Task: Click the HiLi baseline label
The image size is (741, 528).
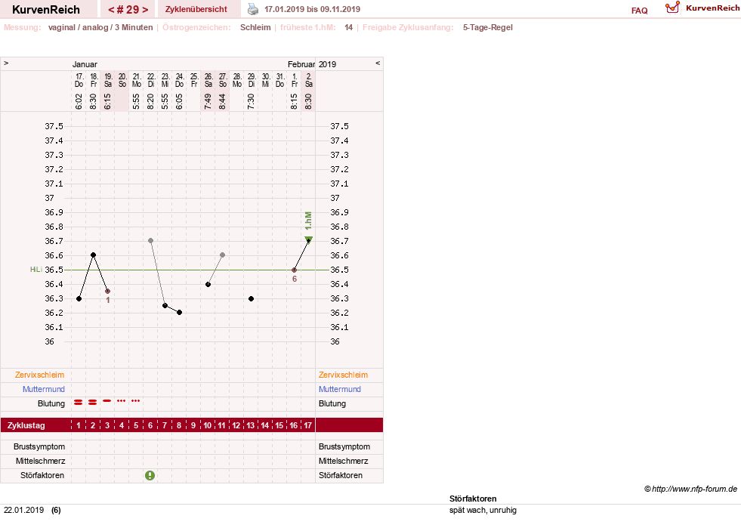Action: 36,270
